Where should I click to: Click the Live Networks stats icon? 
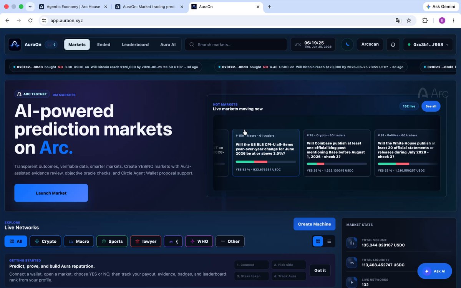[352, 283]
